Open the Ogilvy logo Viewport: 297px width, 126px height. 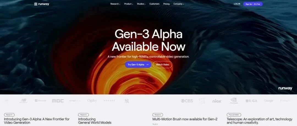[92, 101]
